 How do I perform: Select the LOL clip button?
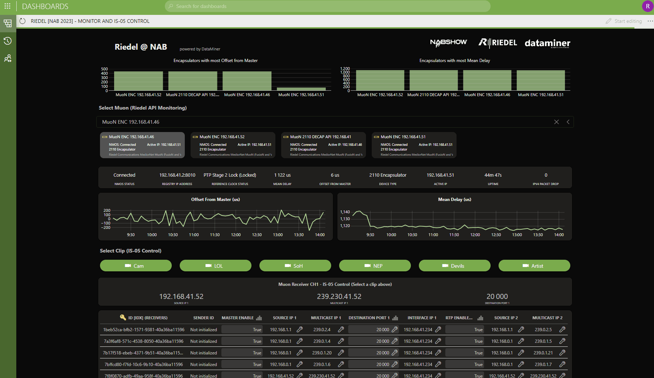216,266
